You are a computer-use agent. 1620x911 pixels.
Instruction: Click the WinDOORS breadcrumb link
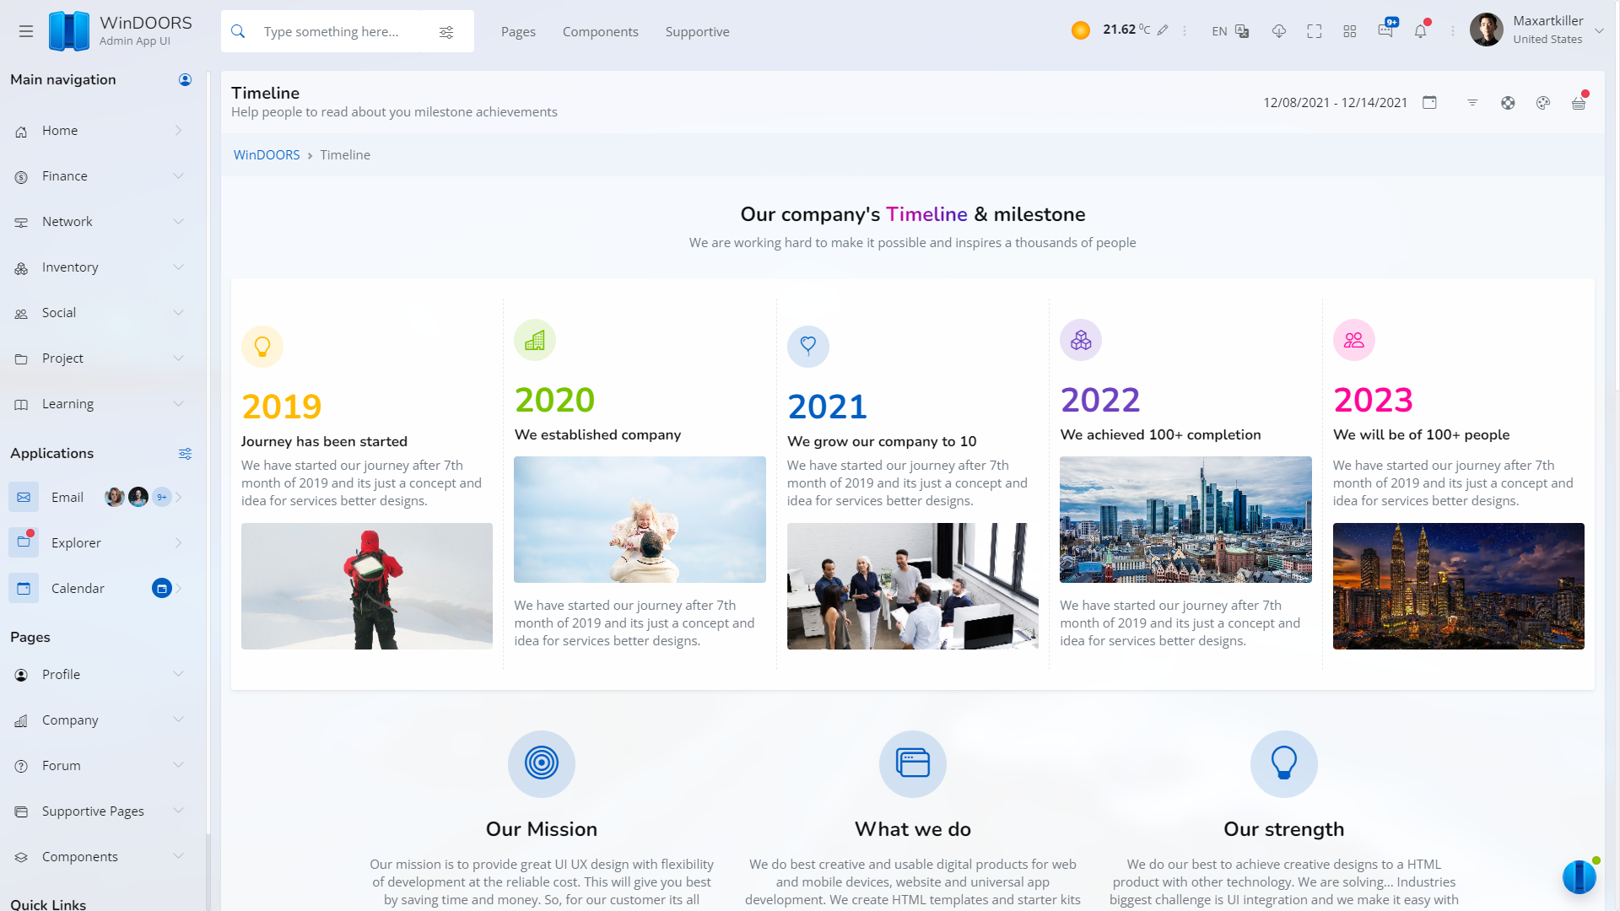pos(267,155)
